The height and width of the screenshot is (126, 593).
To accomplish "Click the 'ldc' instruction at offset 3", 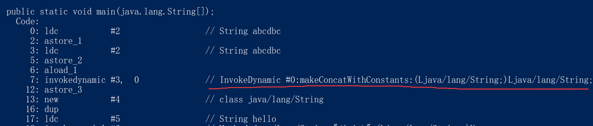I will 51,51.
